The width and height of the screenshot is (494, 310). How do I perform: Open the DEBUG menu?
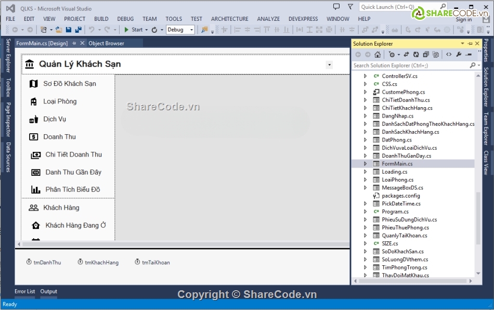(125, 19)
